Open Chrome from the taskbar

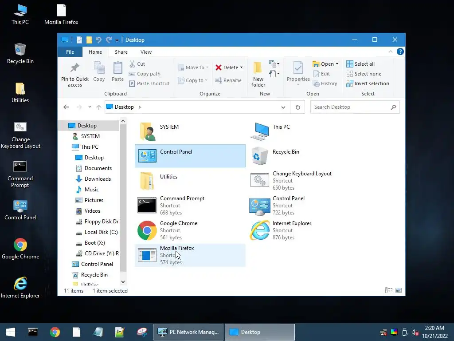click(x=55, y=332)
